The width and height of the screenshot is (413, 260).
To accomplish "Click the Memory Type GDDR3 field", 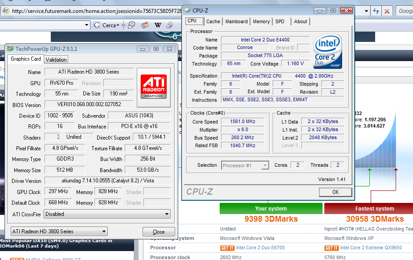I will (x=65, y=159).
